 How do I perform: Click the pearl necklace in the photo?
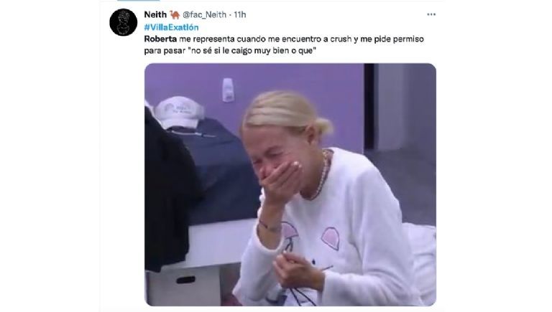point(322,174)
